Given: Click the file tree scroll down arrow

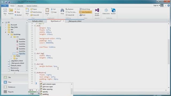Looking at the screenshot, I should [27, 71].
